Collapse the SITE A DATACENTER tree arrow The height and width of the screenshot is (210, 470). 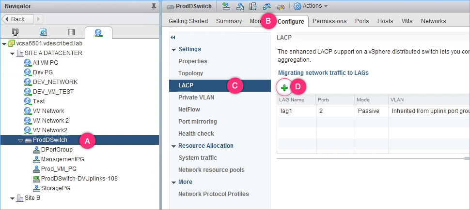[12, 54]
